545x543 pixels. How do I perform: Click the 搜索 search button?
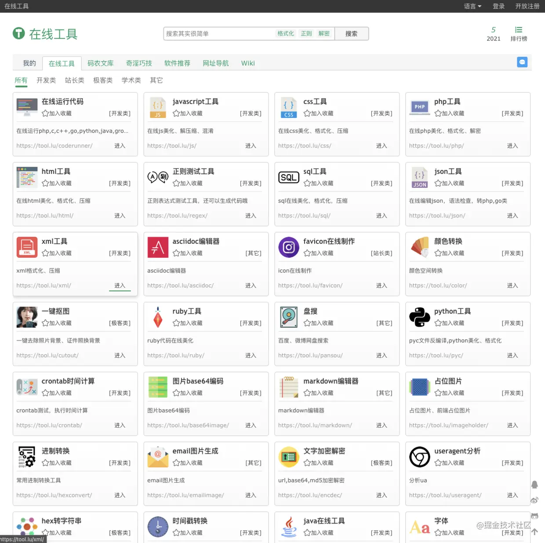(x=352, y=33)
